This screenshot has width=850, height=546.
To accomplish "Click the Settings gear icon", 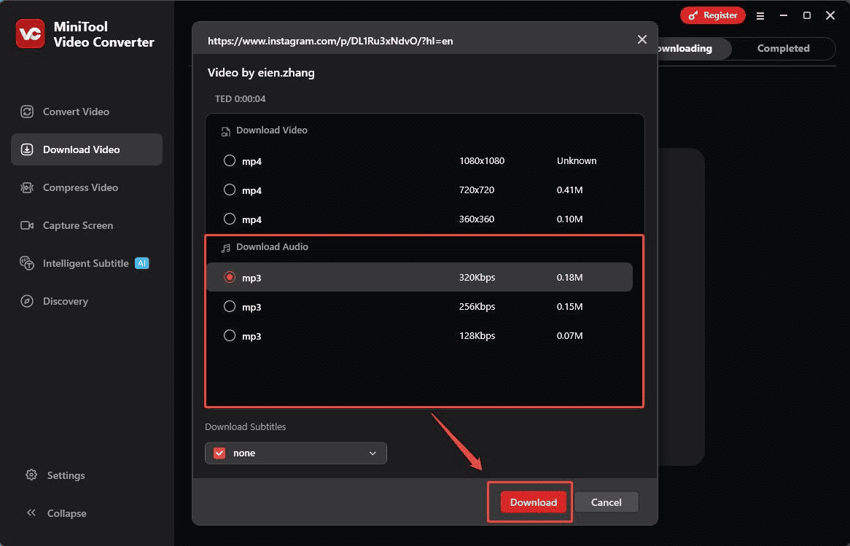I will 31,475.
